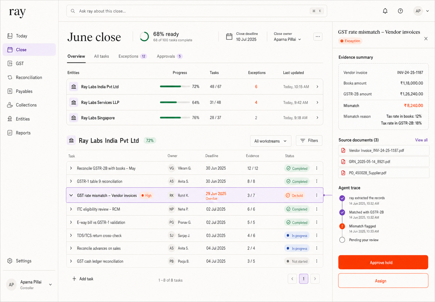Open the All workstreams dropdown
Viewport: 435px width, 302px height.
coord(270,141)
